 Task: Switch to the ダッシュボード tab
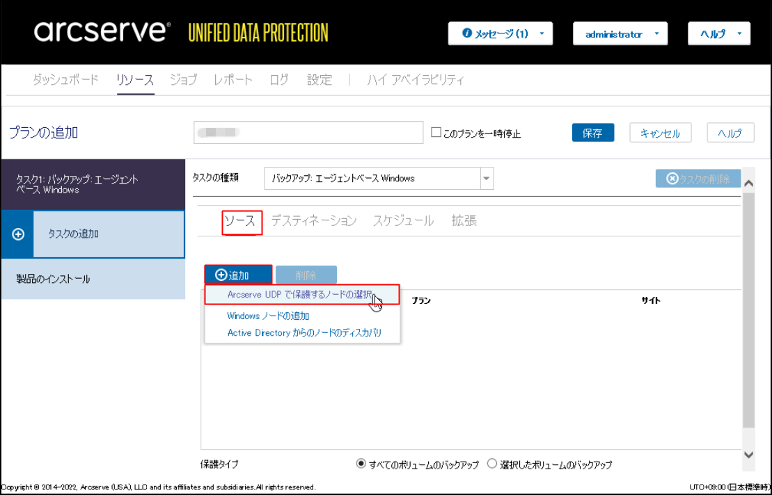click(x=65, y=80)
